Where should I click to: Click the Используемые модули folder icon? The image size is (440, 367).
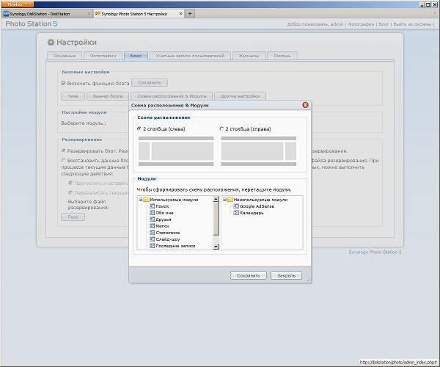click(x=146, y=200)
